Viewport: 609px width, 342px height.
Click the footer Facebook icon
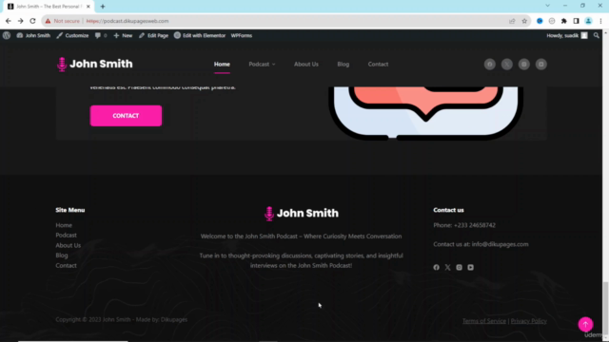click(x=436, y=267)
